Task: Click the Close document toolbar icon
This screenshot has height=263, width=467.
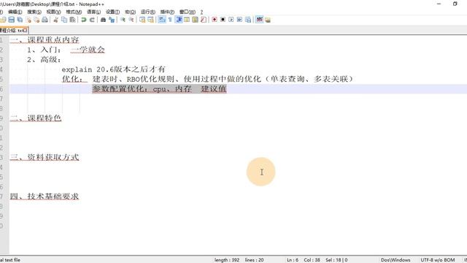Action: (28, 20)
